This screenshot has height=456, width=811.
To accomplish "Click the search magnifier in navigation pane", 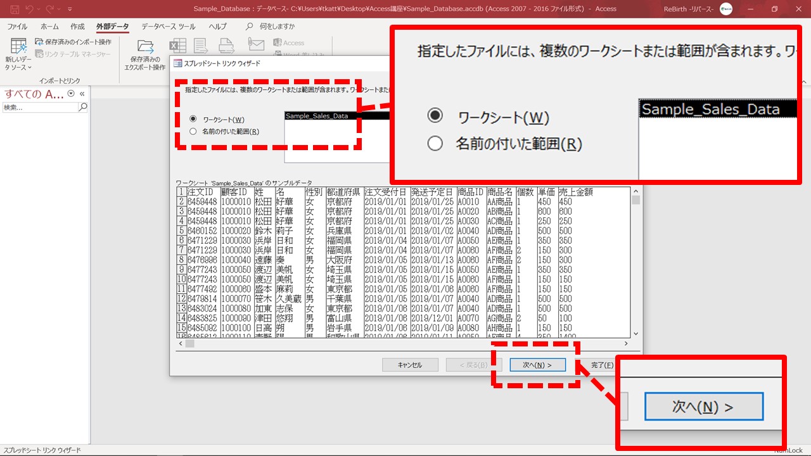I will 82,108.
